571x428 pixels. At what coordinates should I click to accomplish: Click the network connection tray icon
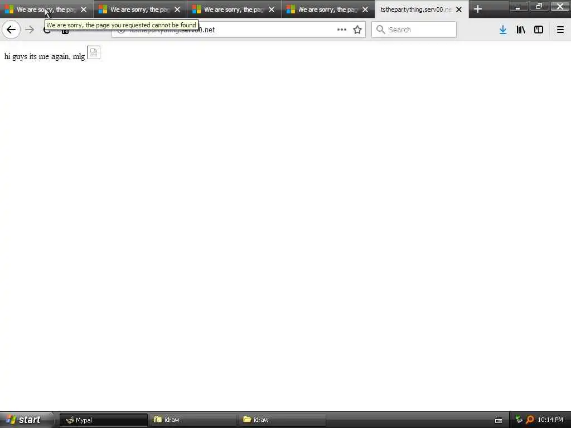519,420
